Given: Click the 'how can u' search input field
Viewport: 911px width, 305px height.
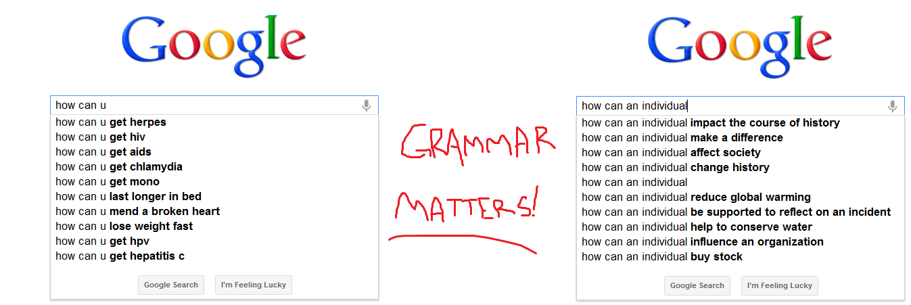Looking at the screenshot, I should tap(203, 105).
